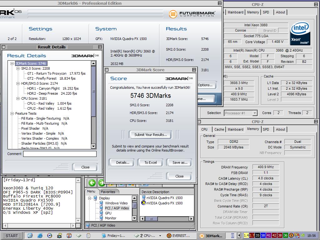Click the Monitor item icon in EVEREST tree
Viewport: 320px width, 240px height.
101,218
